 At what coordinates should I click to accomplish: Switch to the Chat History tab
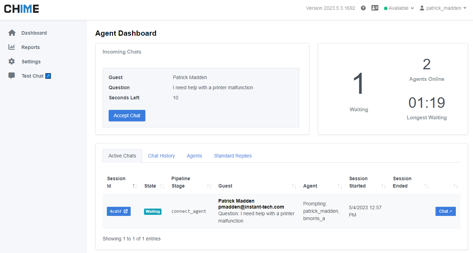point(161,156)
